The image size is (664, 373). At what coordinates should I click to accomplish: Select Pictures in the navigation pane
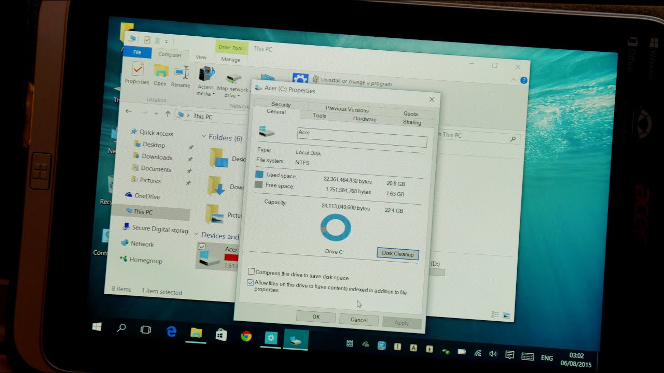pos(150,180)
